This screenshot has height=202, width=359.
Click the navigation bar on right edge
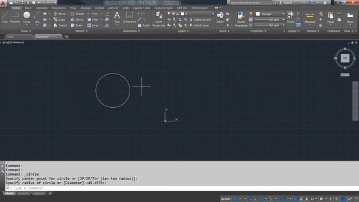tap(355, 101)
